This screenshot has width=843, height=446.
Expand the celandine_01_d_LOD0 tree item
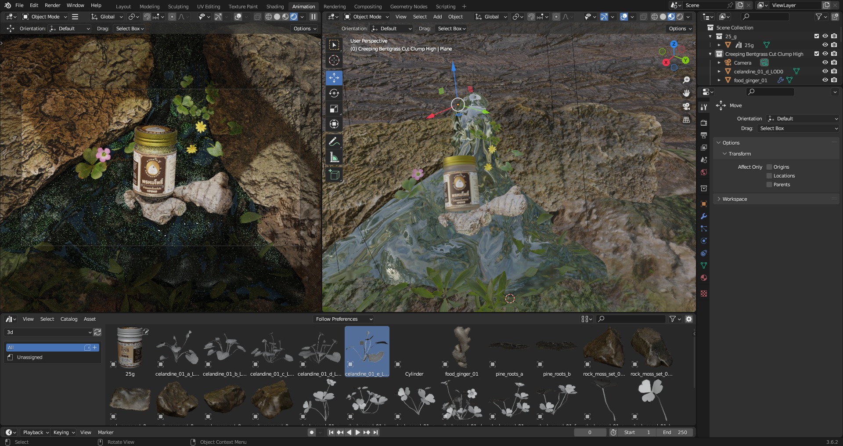click(719, 72)
